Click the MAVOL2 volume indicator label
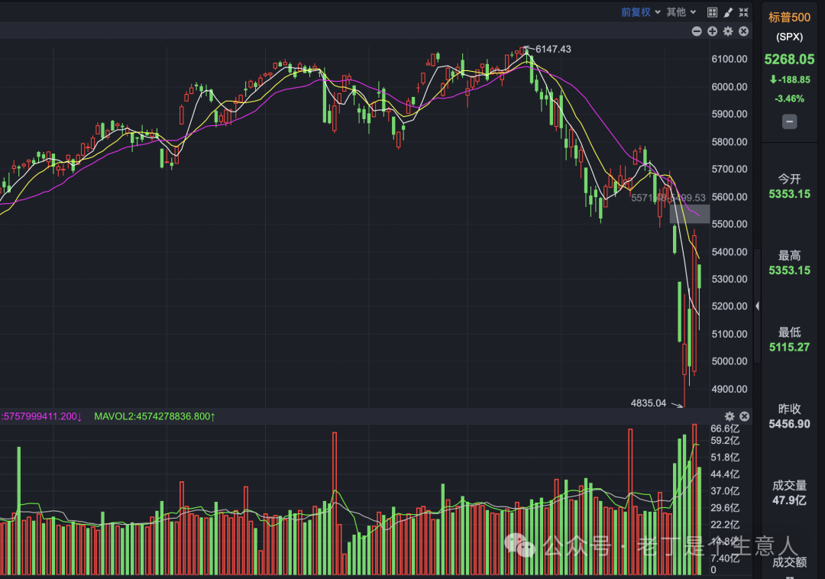825x579 pixels. click(x=154, y=416)
